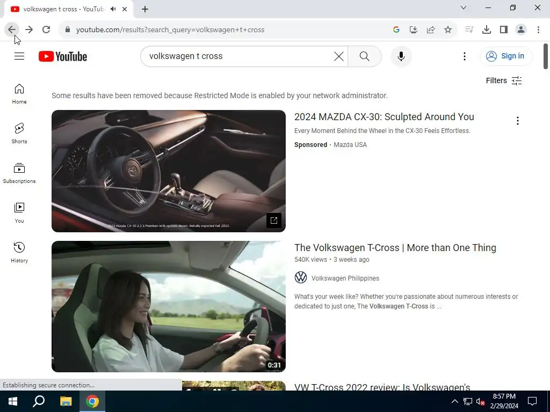Open options menu for Mazda ad
Image resolution: width=550 pixels, height=412 pixels.
click(518, 121)
